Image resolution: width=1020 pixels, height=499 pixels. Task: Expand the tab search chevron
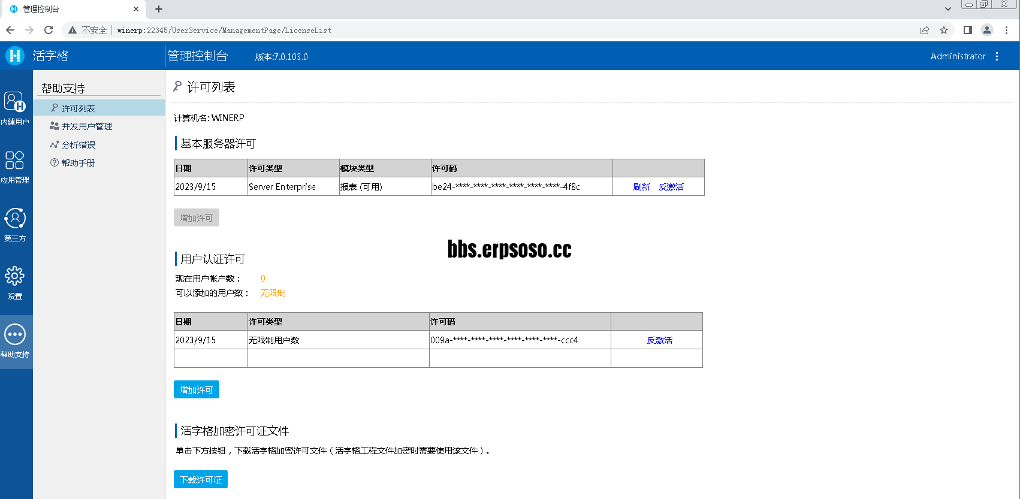pyautogui.click(x=947, y=9)
